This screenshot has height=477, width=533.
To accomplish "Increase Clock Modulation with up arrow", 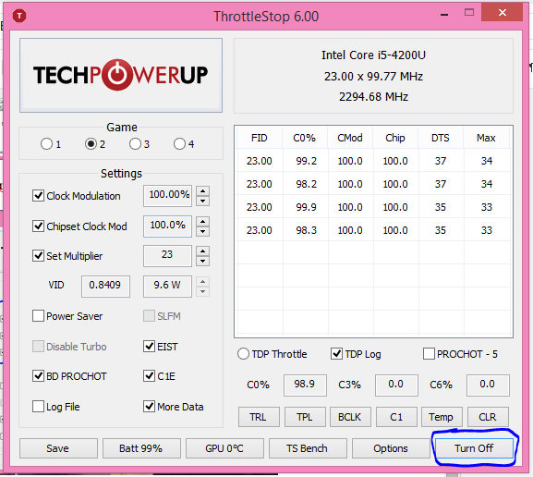I will [202, 190].
